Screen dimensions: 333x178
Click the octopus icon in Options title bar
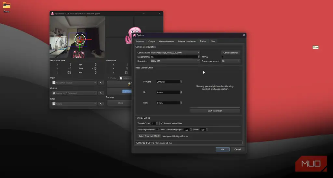pos(134,35)
